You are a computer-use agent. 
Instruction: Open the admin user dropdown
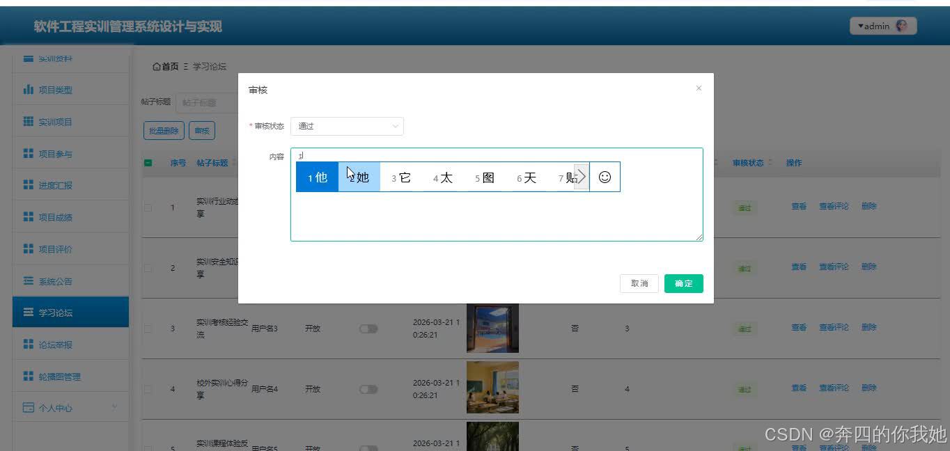click(x=883, y=26)
